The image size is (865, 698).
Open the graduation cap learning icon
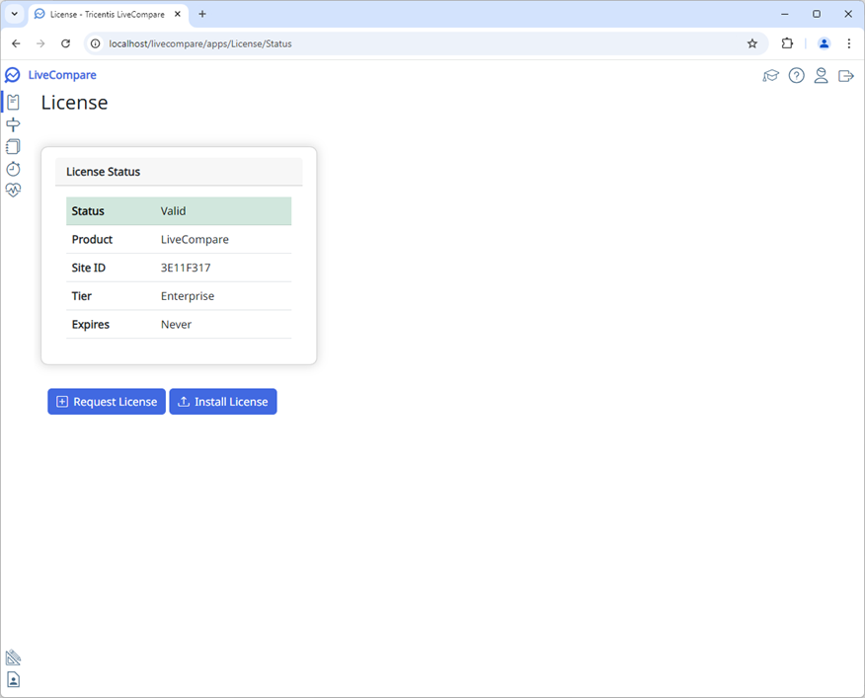[x=770, y=76]
